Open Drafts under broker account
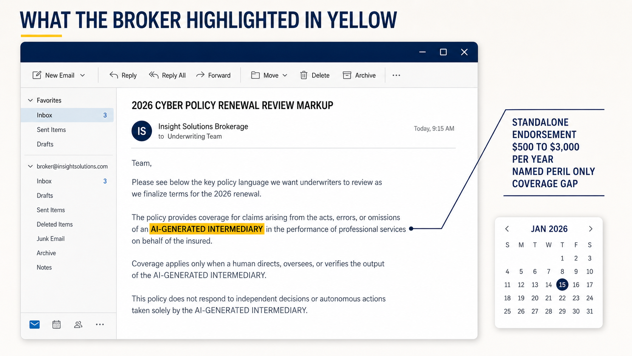 45,196
